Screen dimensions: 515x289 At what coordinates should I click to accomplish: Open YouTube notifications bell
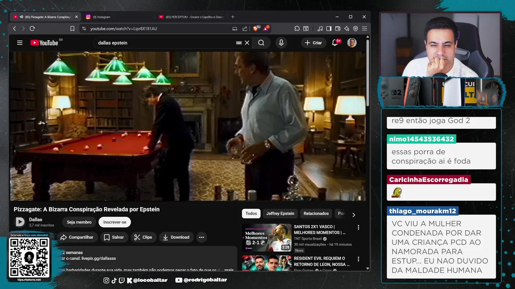[335, 43]
